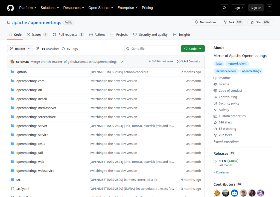The height and width of the screenshot is (197, 280).
Task: Click the Go to file search field
Action: (151, 49)
